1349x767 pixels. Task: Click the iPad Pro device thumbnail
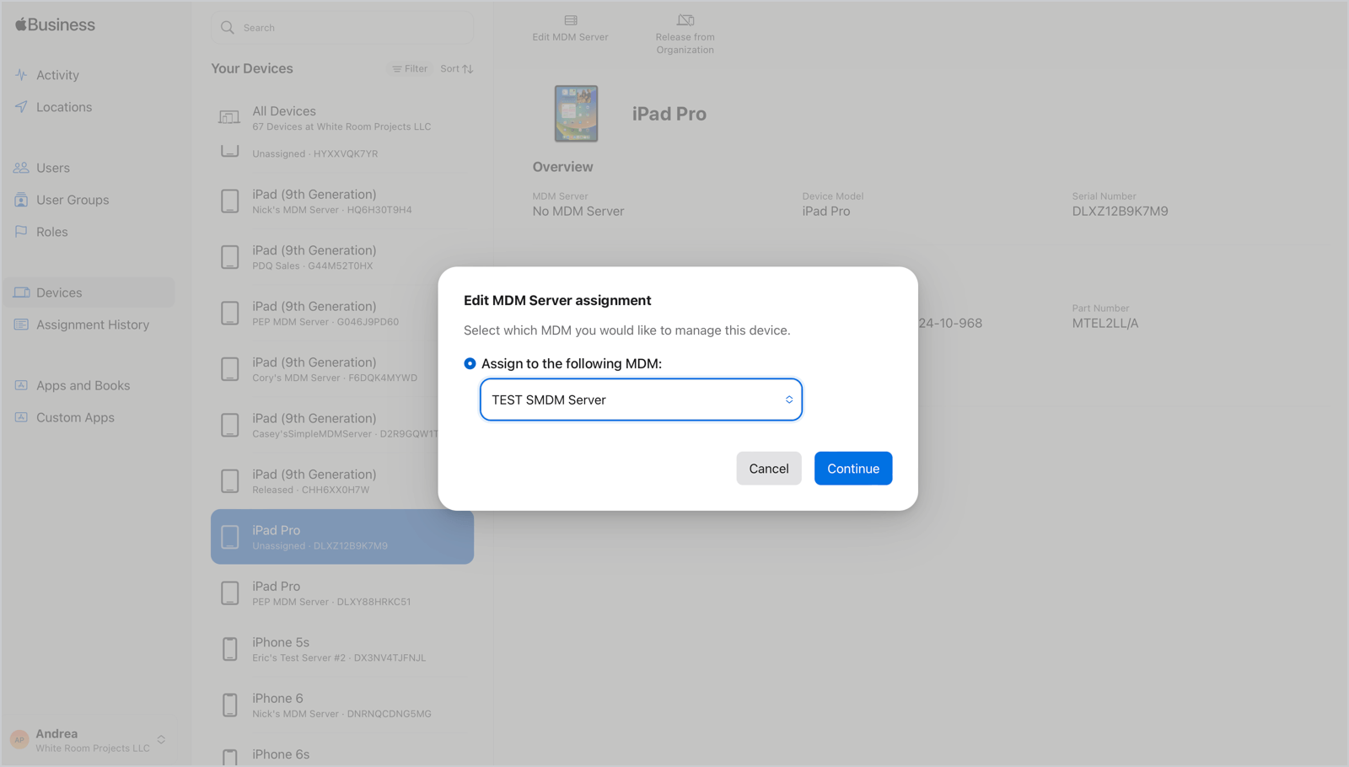click(576, 113)
